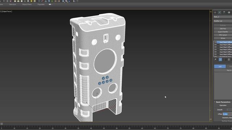
Task: Click the large circular cutout on the model
Action: point(105,61)
